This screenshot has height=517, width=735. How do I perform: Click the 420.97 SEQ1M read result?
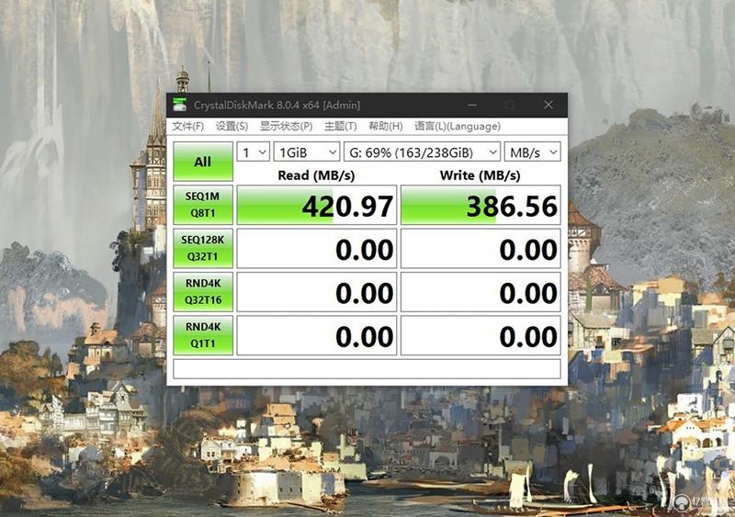tap(316, 205)
